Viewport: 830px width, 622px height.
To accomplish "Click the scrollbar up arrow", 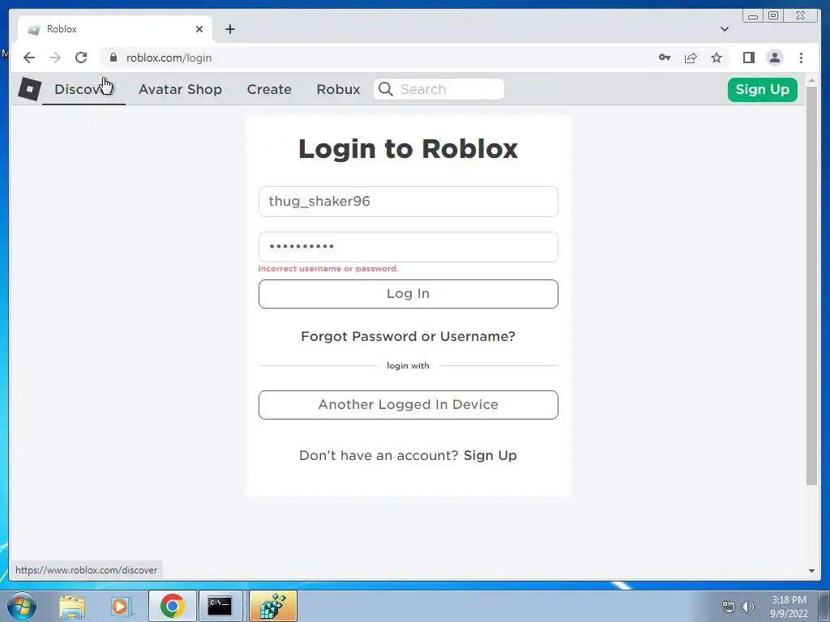I will 811,81.
